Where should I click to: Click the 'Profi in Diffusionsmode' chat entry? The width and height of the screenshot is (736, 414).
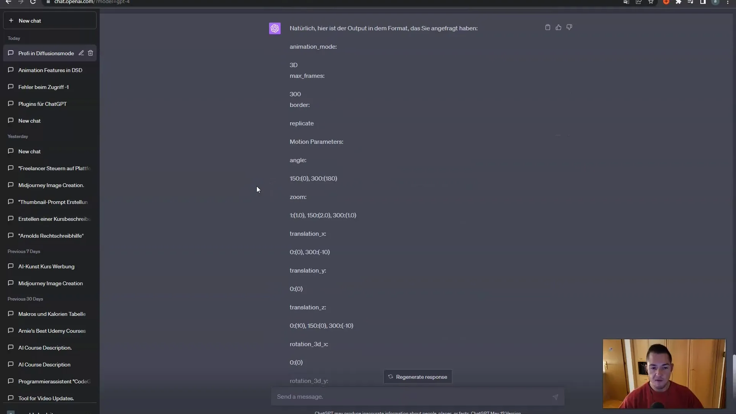coord(46,53)
